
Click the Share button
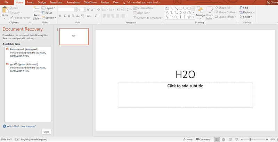272,2
